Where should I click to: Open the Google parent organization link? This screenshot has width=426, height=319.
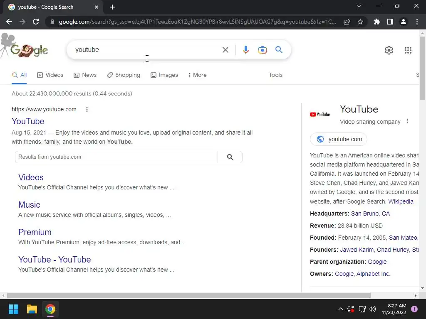point(377,262)
